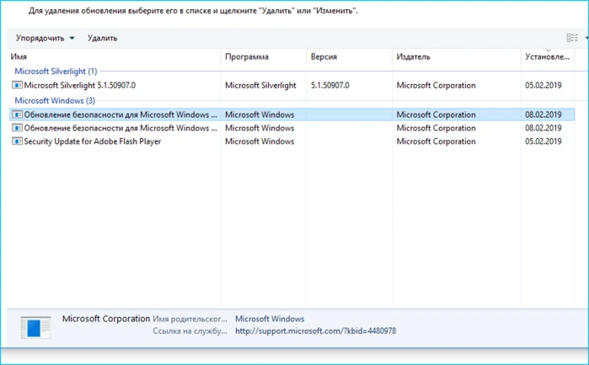
Task: Click the large update icon in details pane
Action: click(35, 327)
